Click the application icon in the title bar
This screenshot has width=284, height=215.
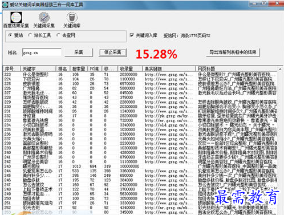(5, 5)
